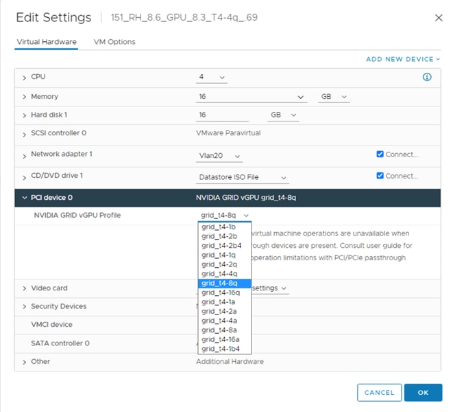
Task: Collapse the PCI device 0 section
Action: pyautogui.click(x=24, y=198)
